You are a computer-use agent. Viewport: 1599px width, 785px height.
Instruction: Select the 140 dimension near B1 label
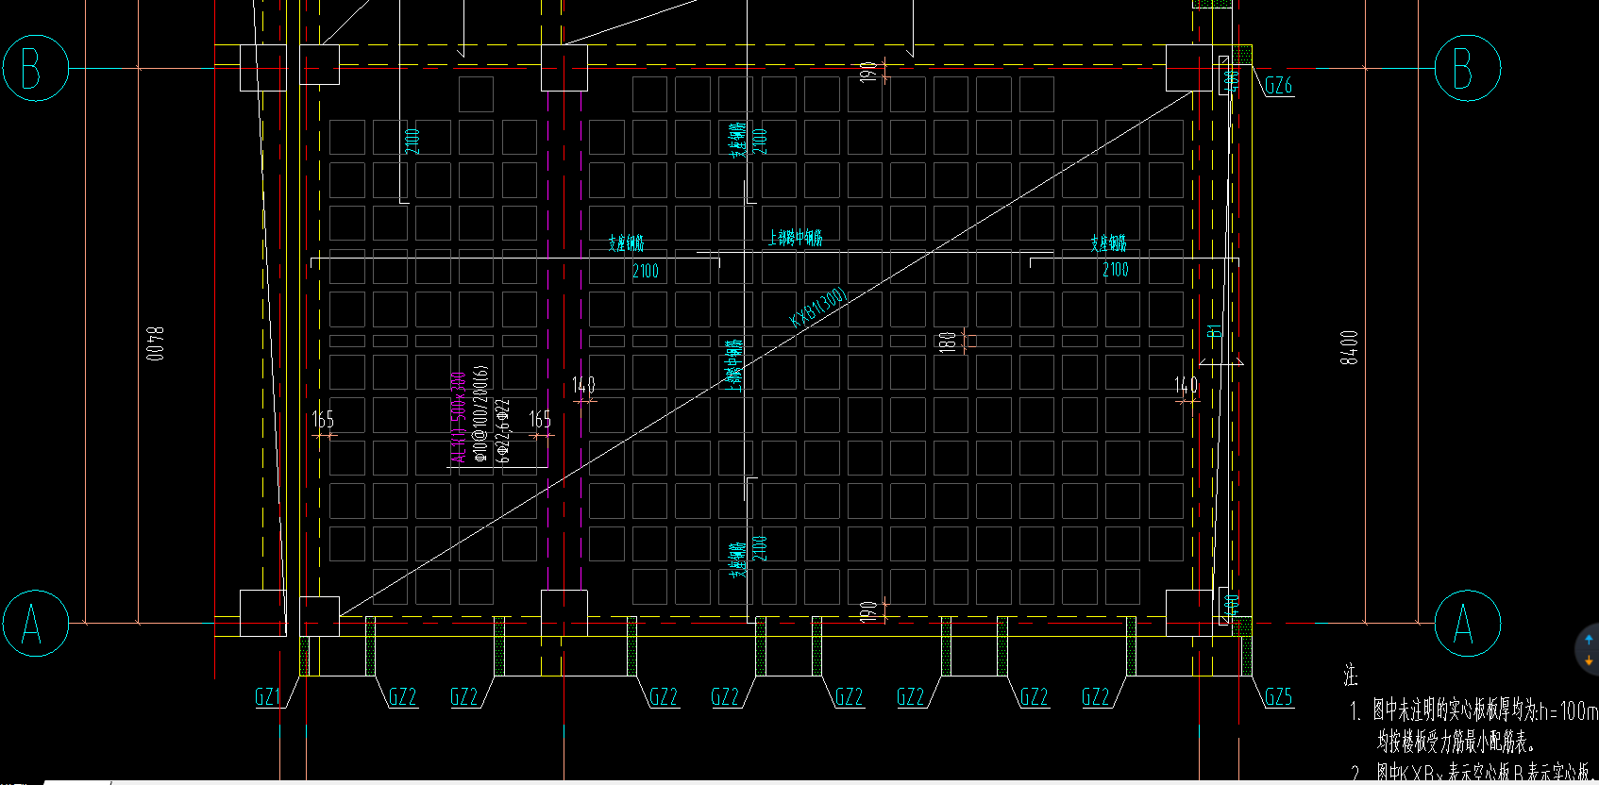coord(1186,385)
